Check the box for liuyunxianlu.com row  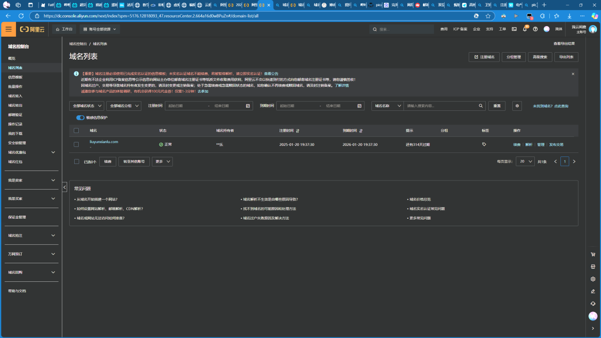pyautogui.click(x=76, y=144)
